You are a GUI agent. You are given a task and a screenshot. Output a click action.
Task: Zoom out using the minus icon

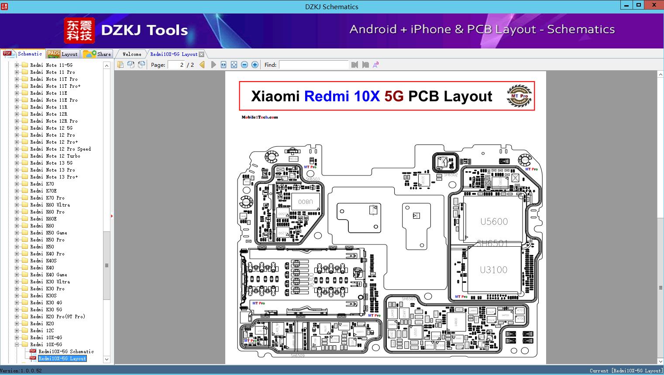click(244, 64)
